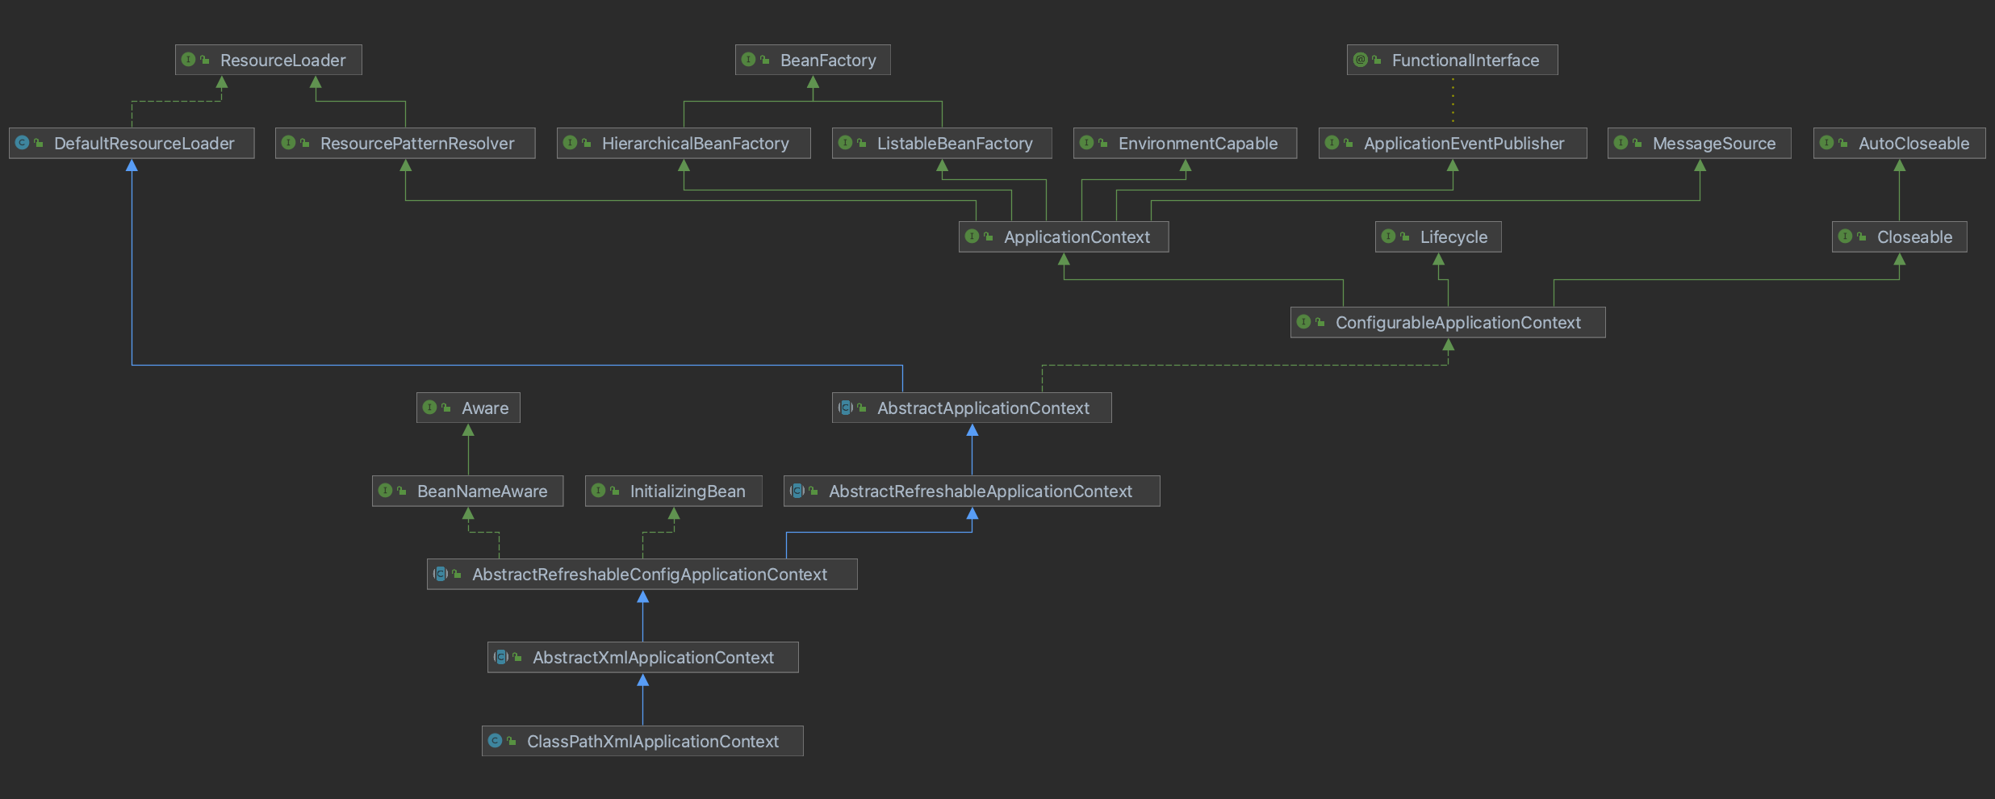Select the ClassPathXmlApplicationContext node label
The image size is (1995, 799).
653,742
